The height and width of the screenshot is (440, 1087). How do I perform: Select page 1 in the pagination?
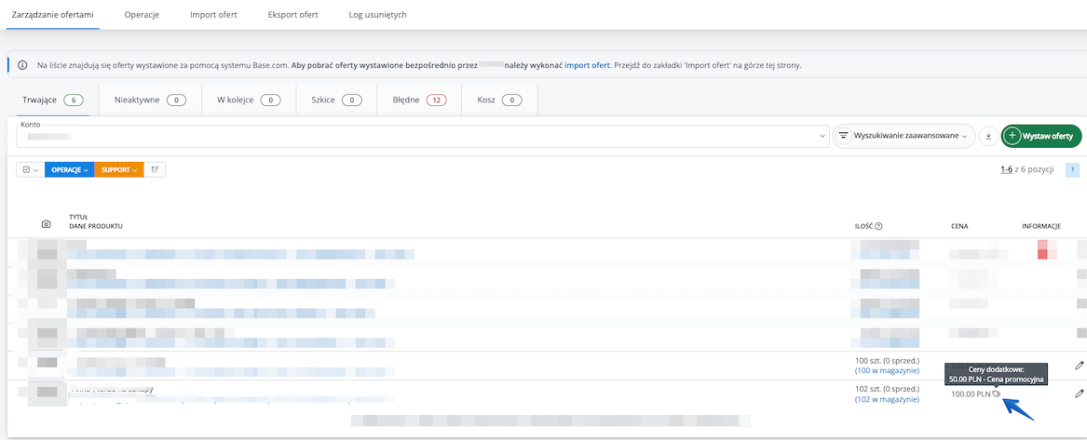(x=1073, y=170)
